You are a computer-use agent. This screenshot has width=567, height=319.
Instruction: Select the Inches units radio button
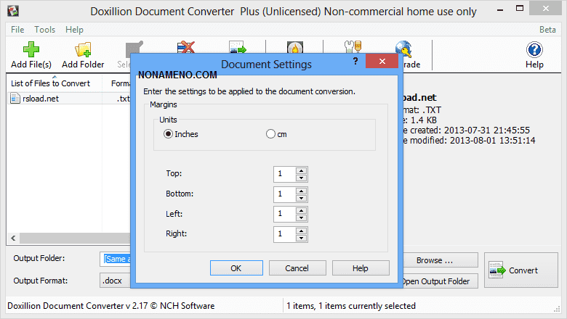coord(168,134)
